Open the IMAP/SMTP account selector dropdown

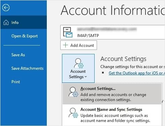[112, 32]
